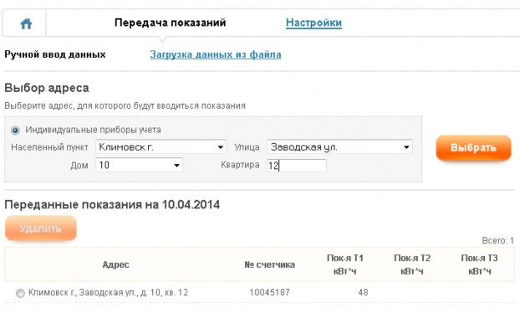Image resolution: width=520 pixels, height=313 pixels.
Task: Click the Выбор адреса heading
Action: coord(47,88)
